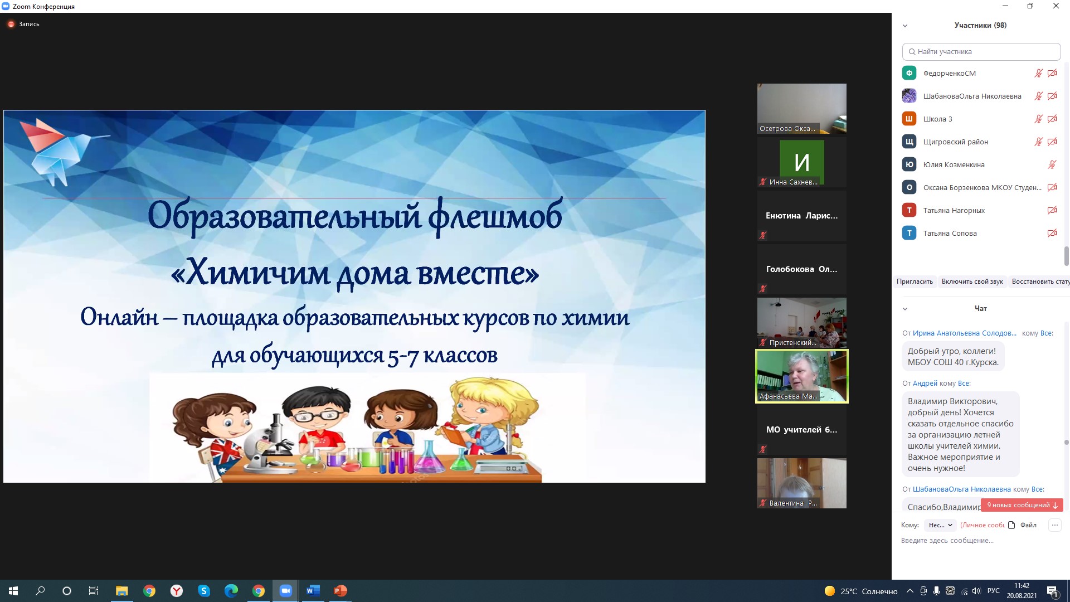
Task: Select Инна Сахнев... video tile
Action: point(801,162)
